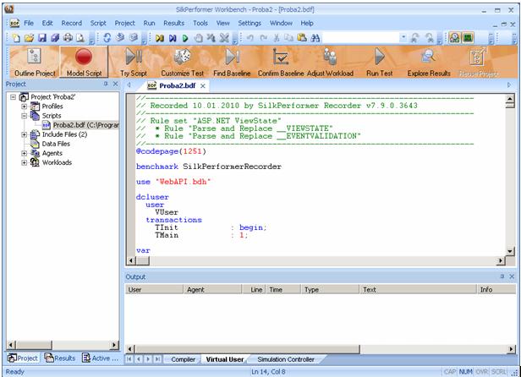
Task: Switch to the Virtual User output tab
Action: 225,359
